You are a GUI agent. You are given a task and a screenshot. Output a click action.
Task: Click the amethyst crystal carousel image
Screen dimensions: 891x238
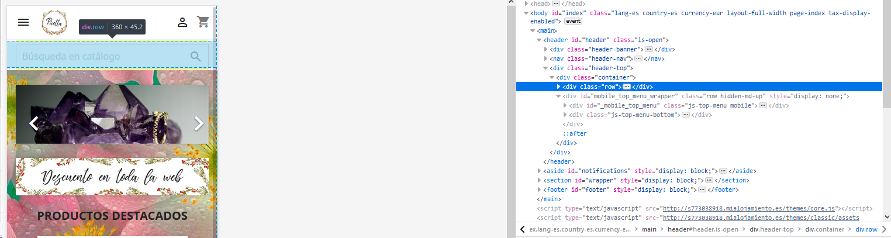[112, 115]
